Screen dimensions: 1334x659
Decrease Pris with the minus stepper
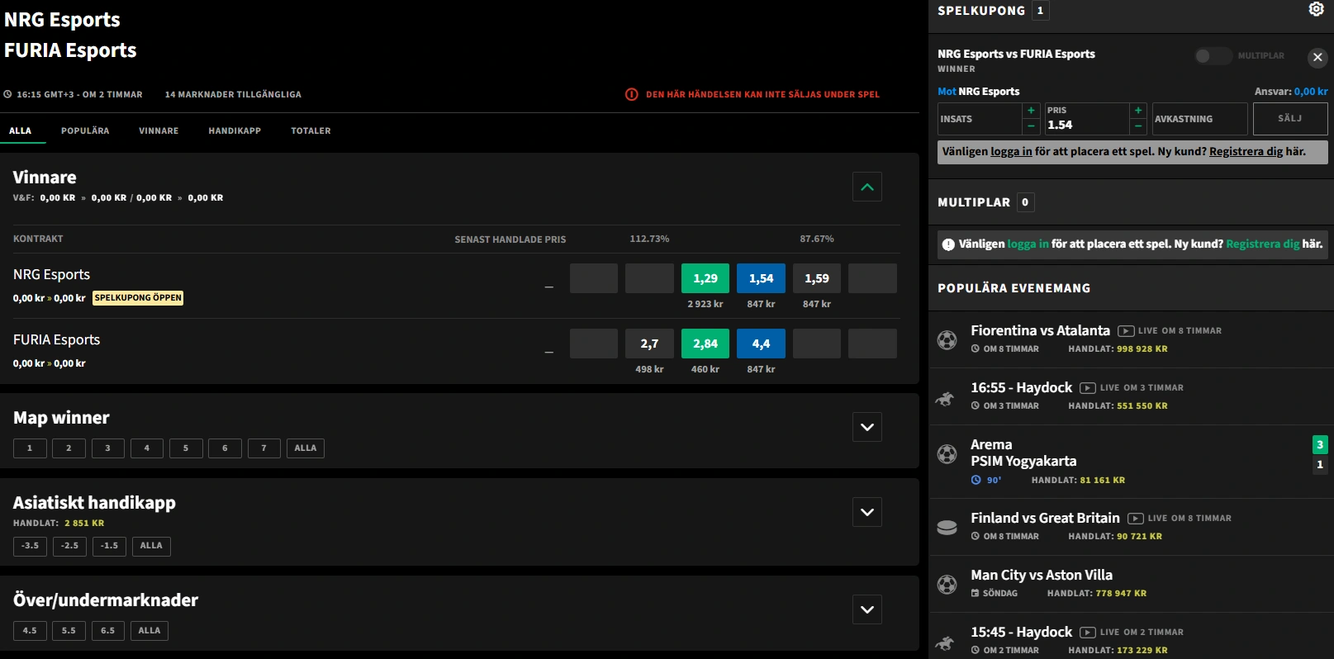click(x=1138, y=126)
